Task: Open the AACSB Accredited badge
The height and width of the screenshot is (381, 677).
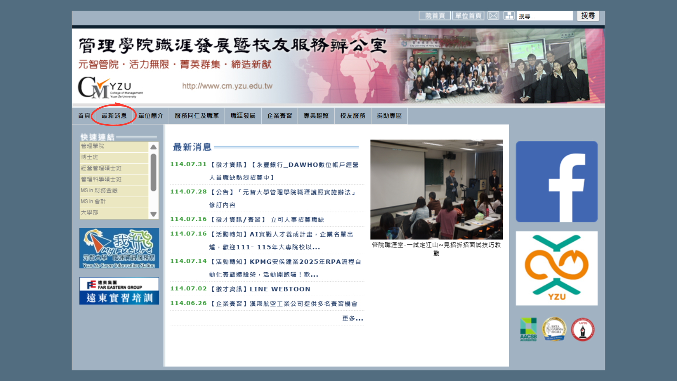Action: (528, 329)
